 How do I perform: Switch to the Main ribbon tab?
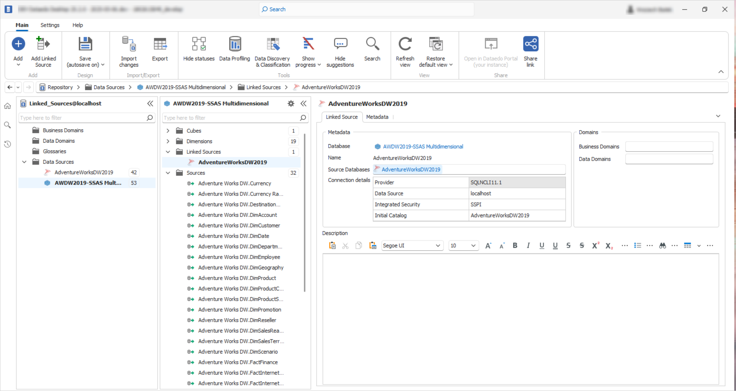22,25
